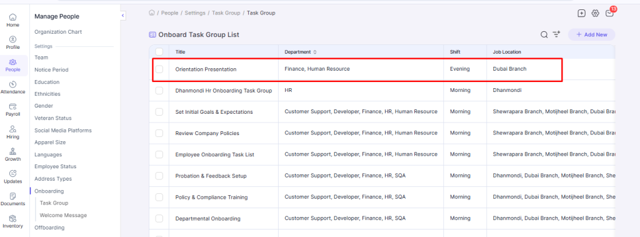Image resolution: width=640 pixels, height=237 pixels.
Task: Collapse the Manage People side panel
Action: tap(123, 16)
